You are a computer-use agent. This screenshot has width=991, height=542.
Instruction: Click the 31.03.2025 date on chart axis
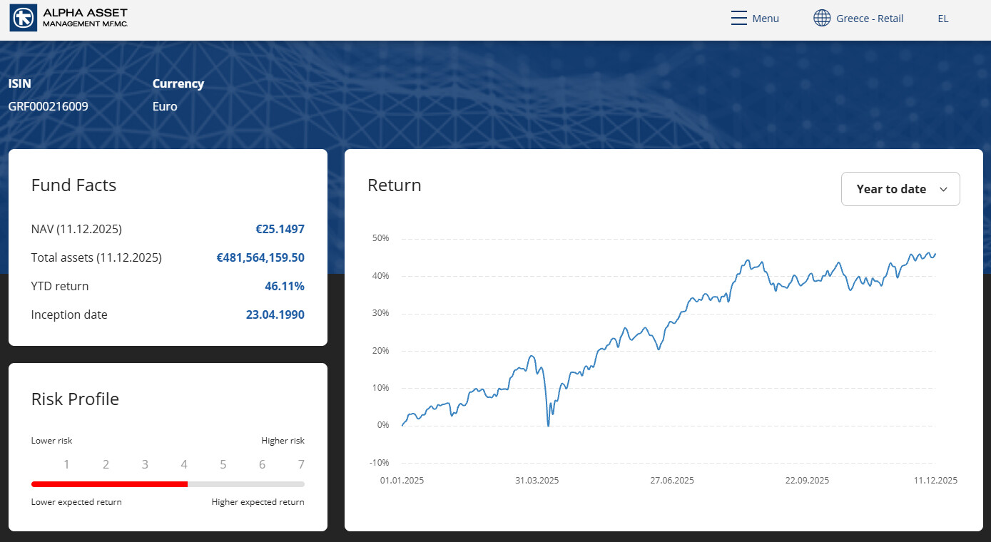537,481
